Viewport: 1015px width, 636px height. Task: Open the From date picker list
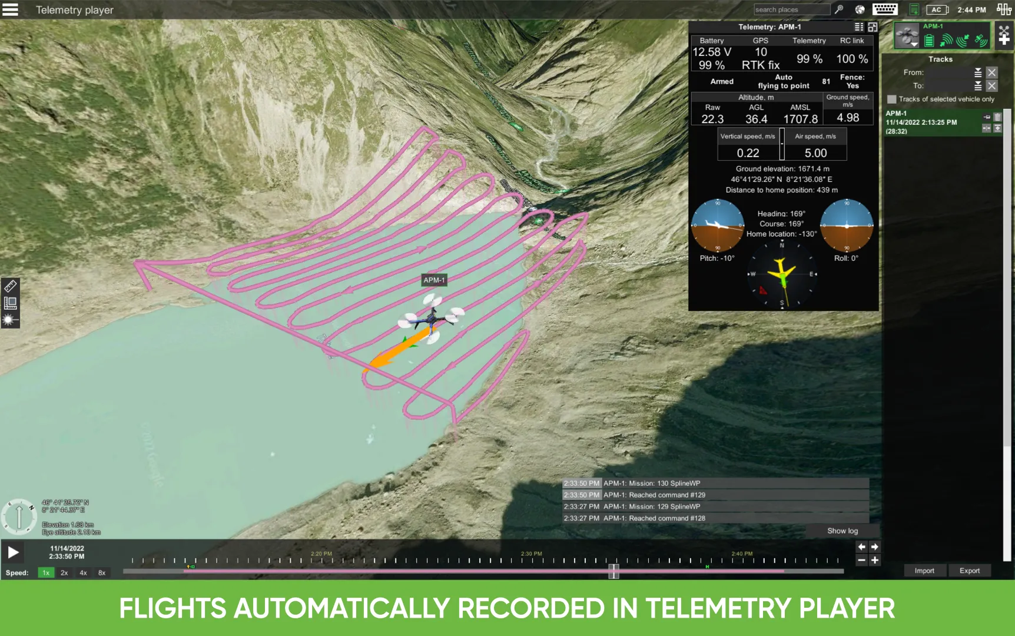tap(977, 72)
